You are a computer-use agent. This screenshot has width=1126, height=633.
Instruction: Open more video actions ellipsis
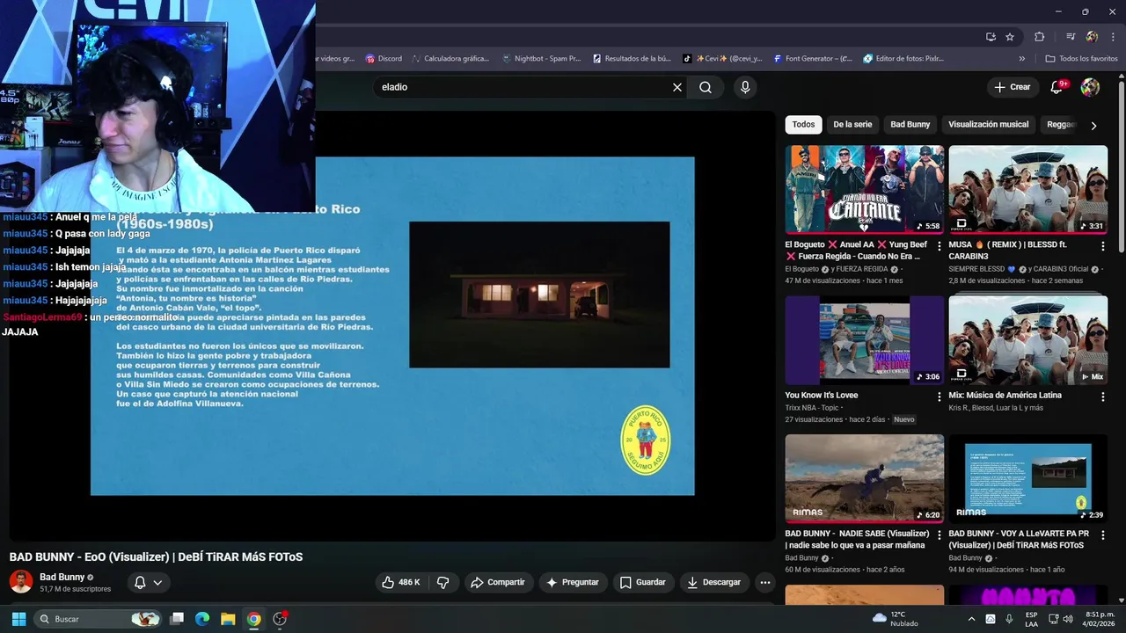coord(765,582)
